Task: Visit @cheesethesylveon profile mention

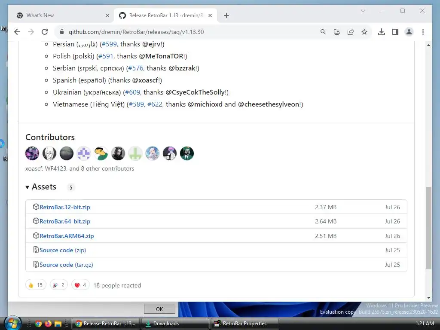Action: click(269, 104)
